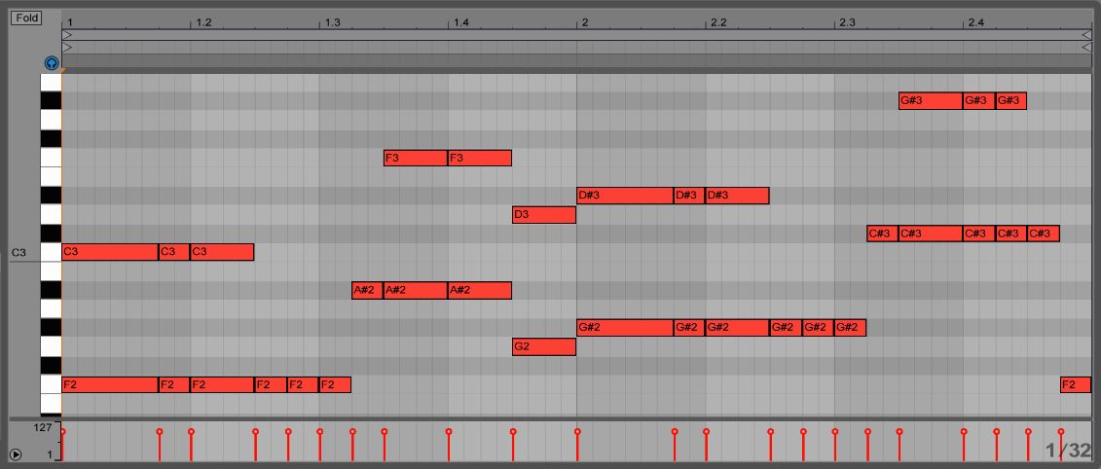This screenshot has height=469, width=1101.
Task: Select the final F2 note at clip end
Action: (x=1075, y=384)
